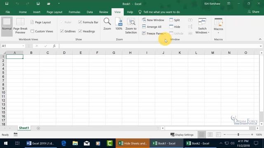264x148 pixels.
Task: Set zoom to 100%
Action: pyautogui.click(x=119, y=24)
